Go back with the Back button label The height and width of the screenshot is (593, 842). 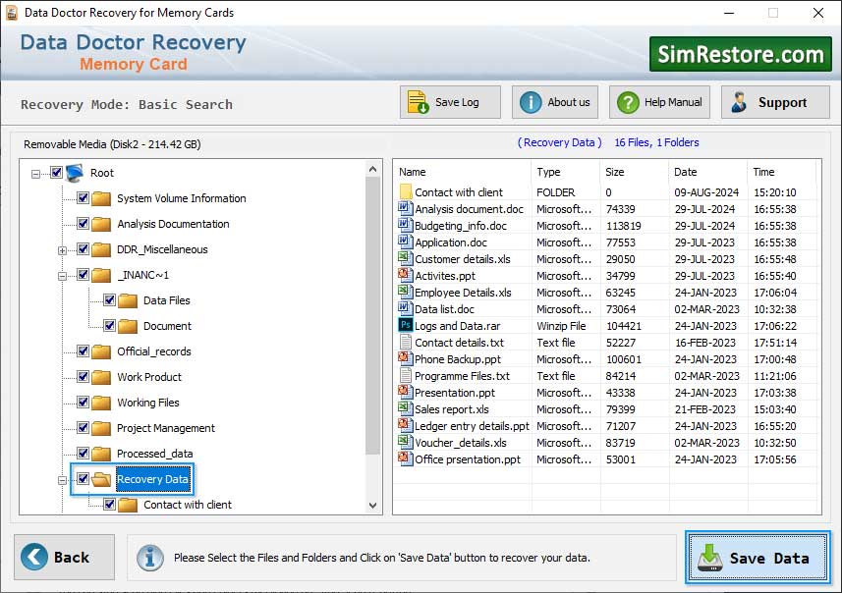pos(72,557)
